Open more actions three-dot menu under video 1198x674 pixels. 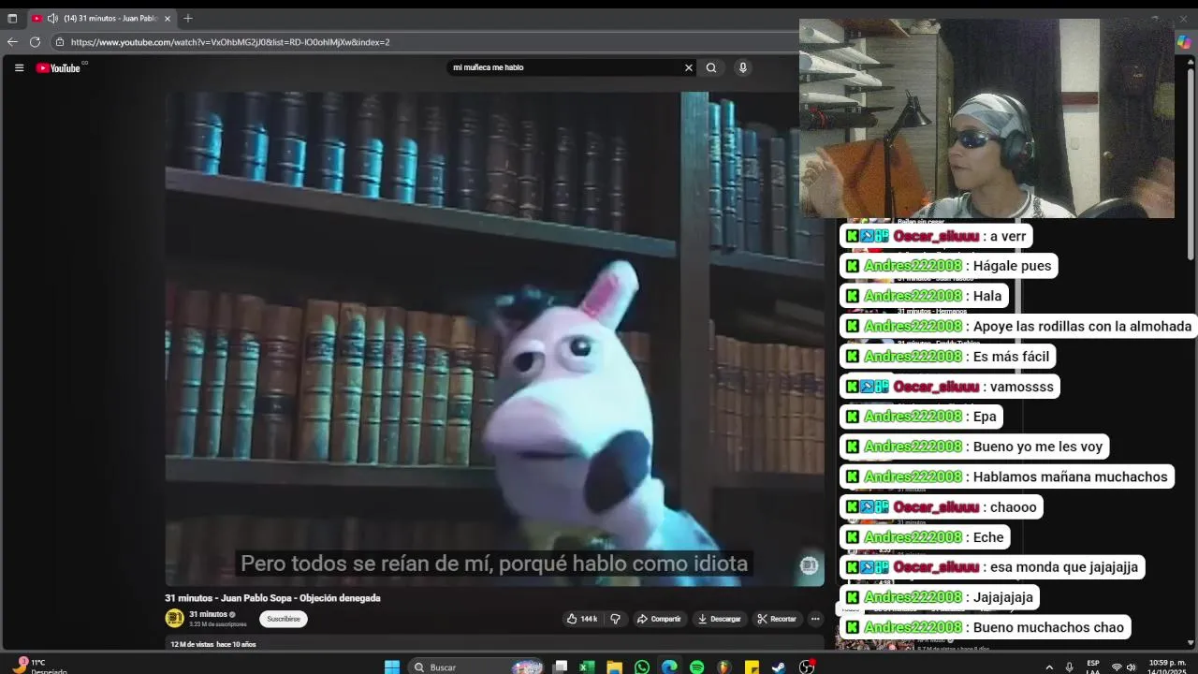click(815, 619)
